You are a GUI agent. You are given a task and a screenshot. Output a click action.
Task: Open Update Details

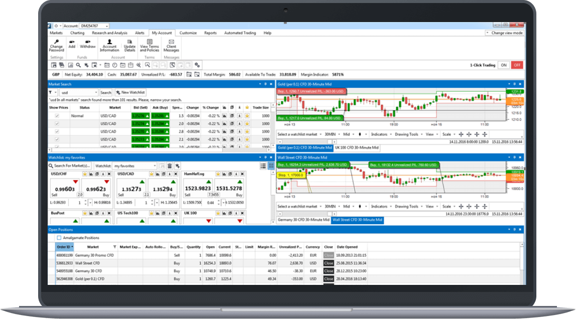tap(129, 46)
